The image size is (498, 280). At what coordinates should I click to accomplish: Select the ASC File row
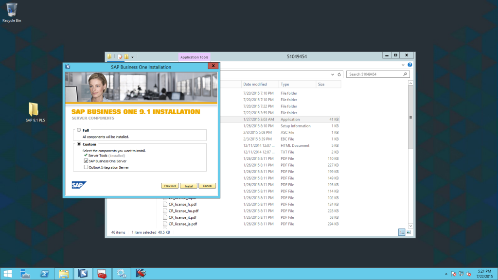click(280, 132)
